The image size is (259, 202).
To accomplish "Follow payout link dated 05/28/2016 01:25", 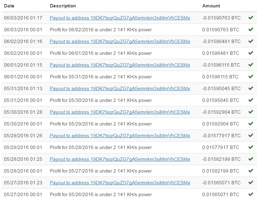I will (x=120, y=159).
